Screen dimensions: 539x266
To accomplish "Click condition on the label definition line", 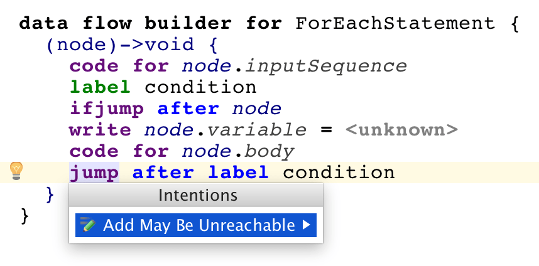I will (x=200, y=87).
